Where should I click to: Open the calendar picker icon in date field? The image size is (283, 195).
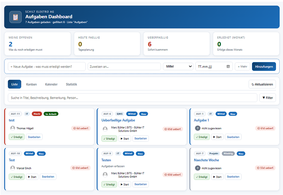pos(228,66)
